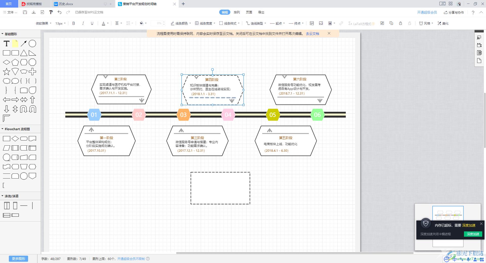The image size is (486, 263).
Task: Click the 去云文档 link in banner
Action: click(x=312, y=33)
